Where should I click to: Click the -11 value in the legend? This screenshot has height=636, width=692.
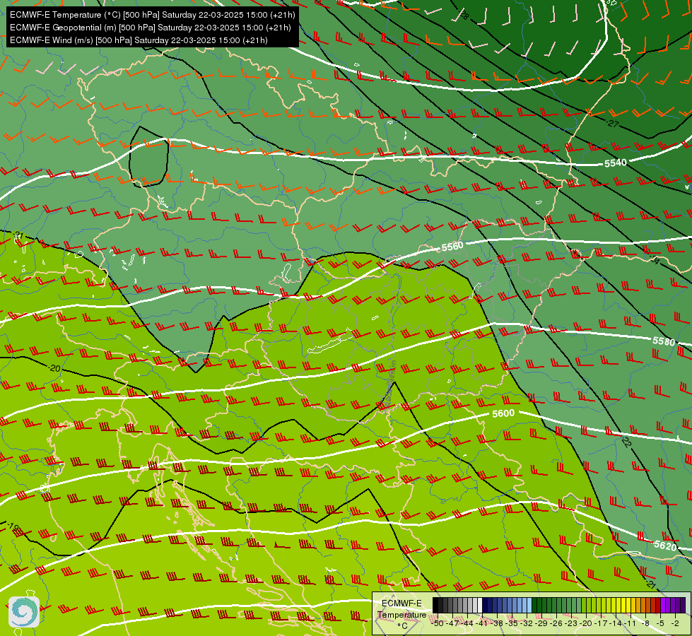(631, 623)
